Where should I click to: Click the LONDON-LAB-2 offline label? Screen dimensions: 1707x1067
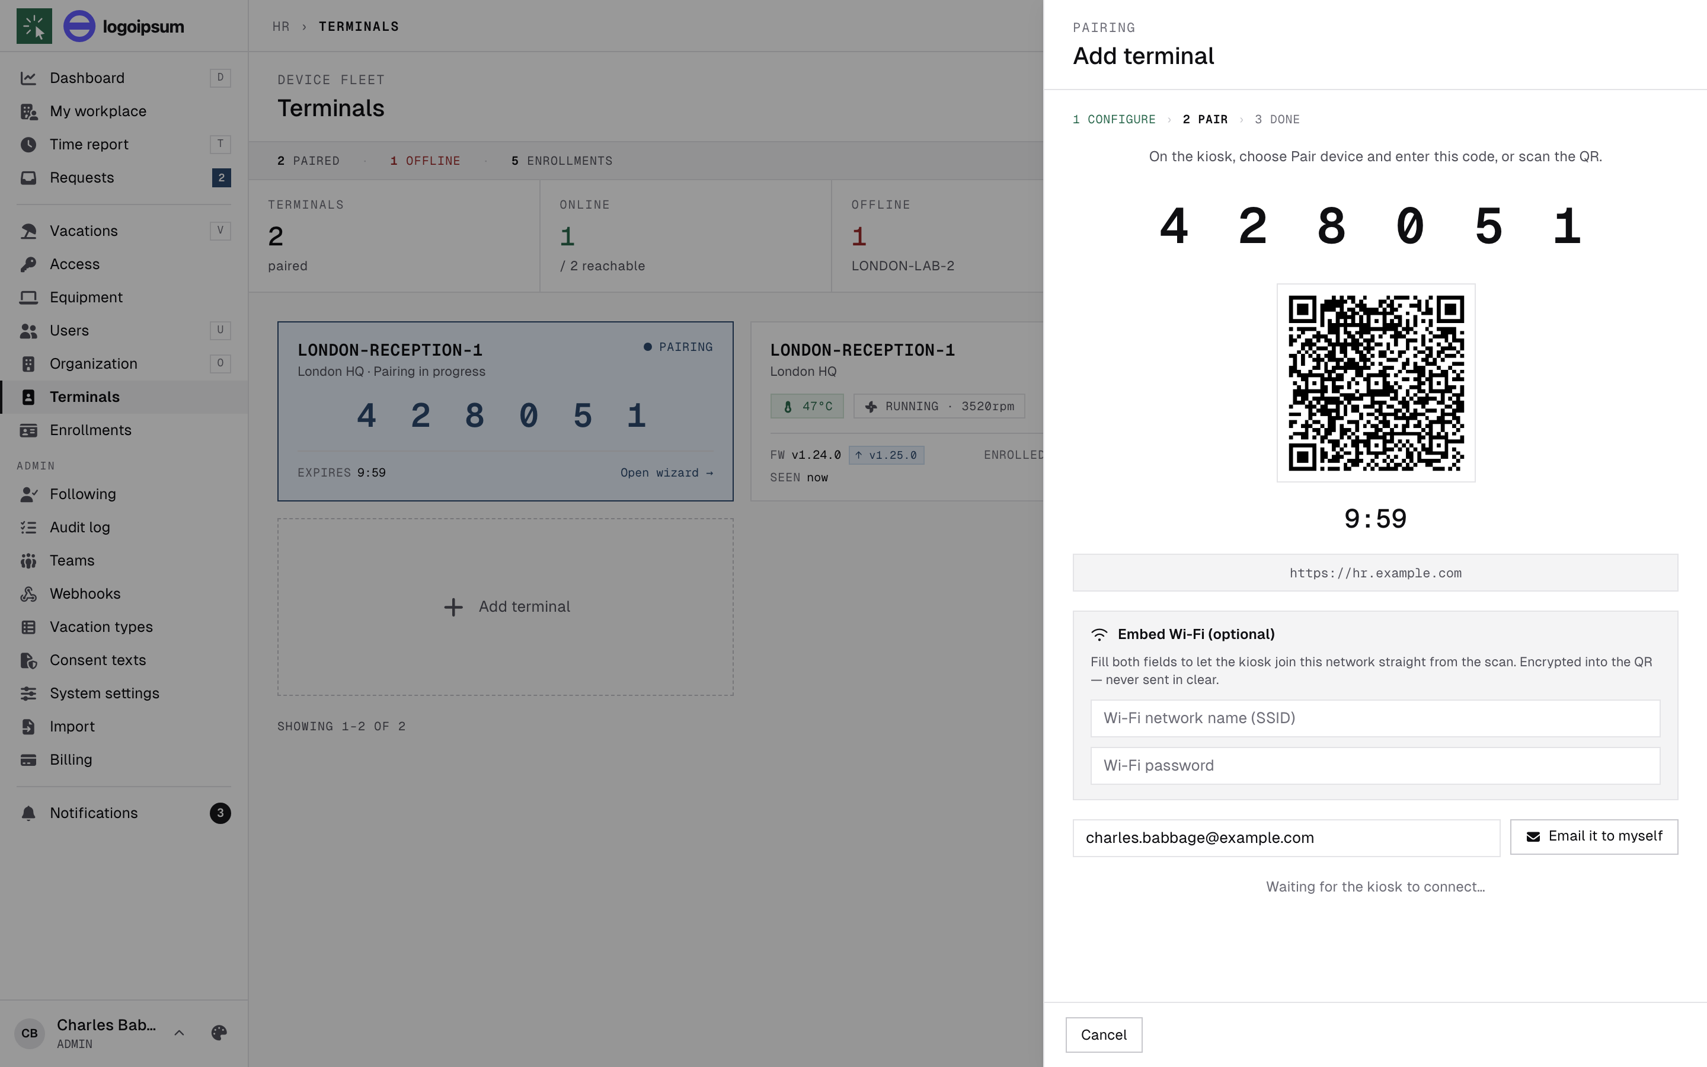pyautogui.click(x=902, y=266)
